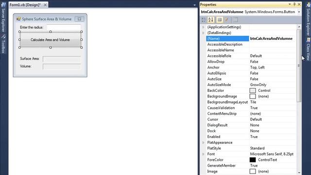
Task: Select the AutoSize property value False
Action: (x=254, y=79)
